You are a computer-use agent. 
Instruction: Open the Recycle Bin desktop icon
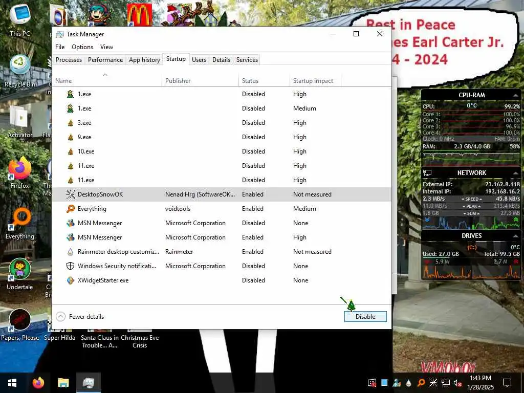[20, 71]
